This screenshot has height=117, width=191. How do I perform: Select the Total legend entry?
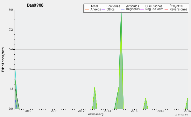pyautogui.click(x=94, y=6)
